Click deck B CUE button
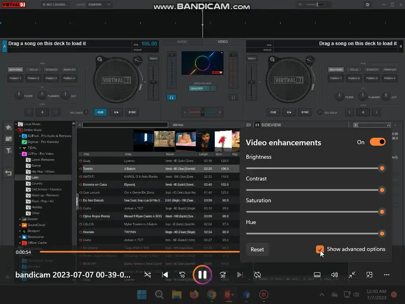Screen dimensions: 405x304 273,112
